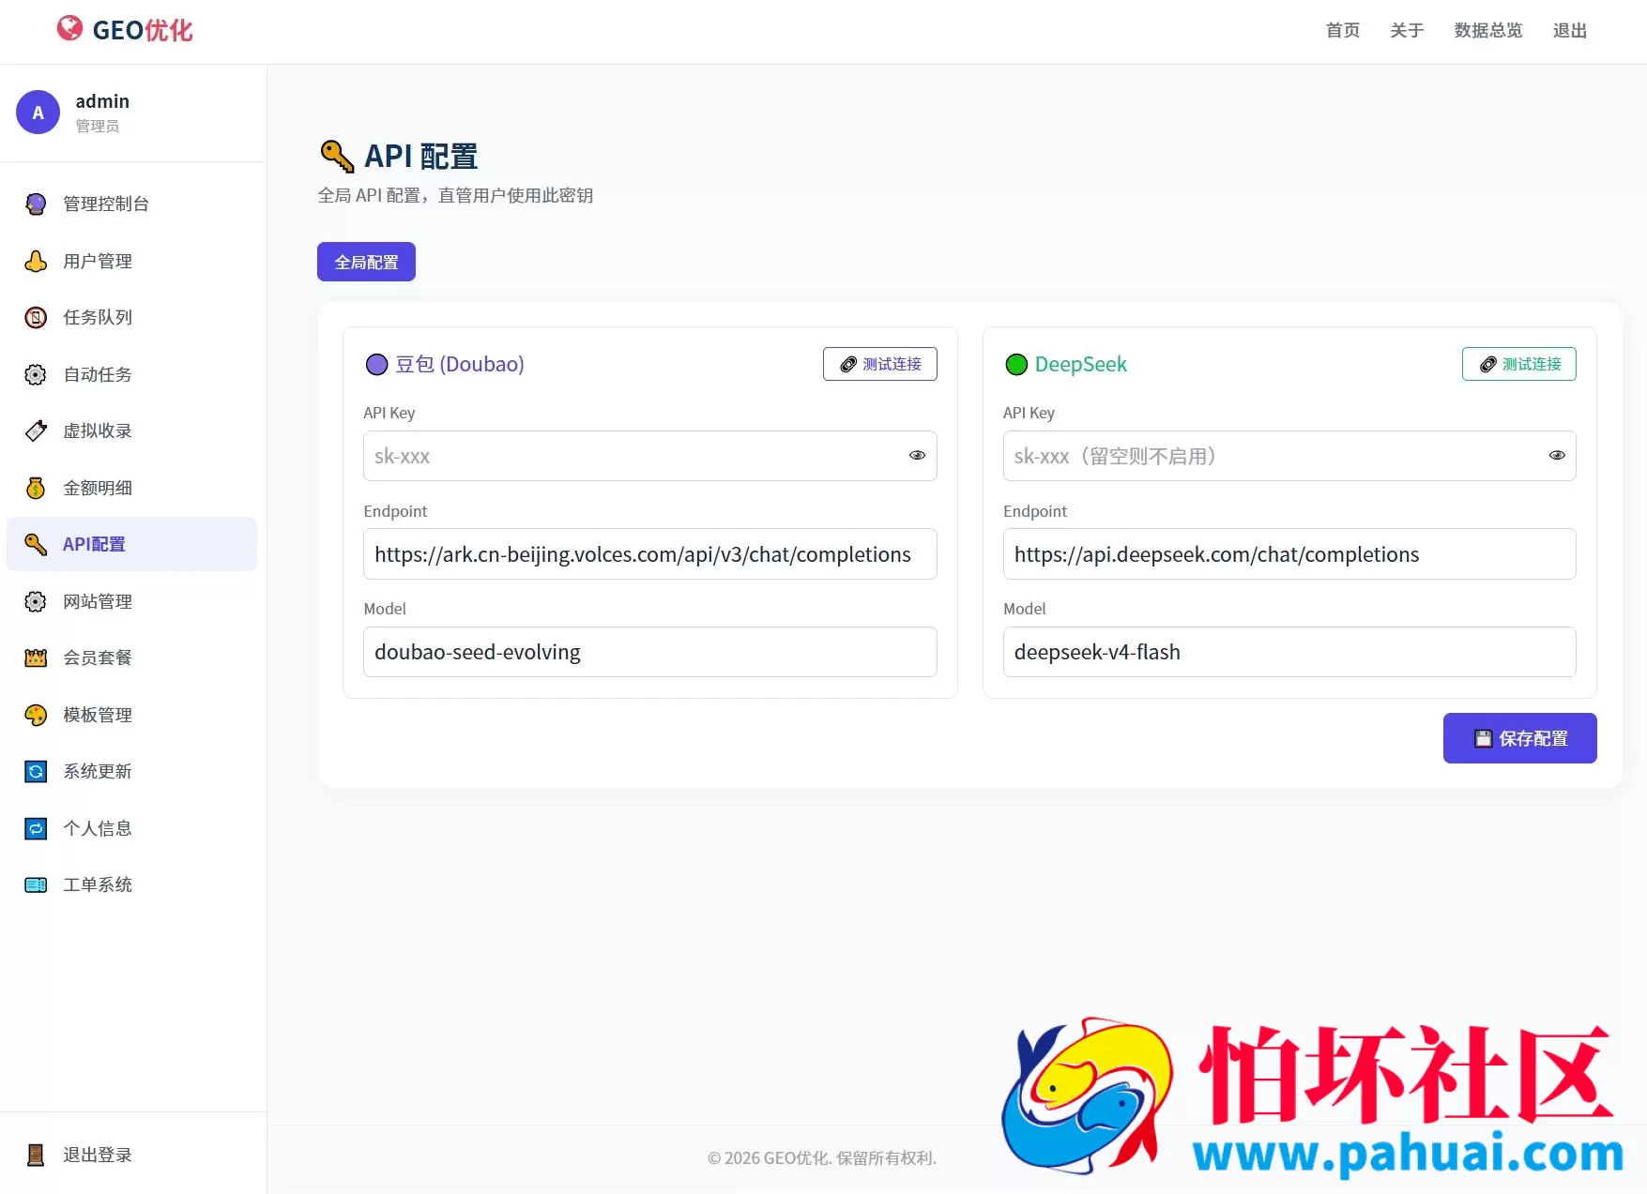Click the Doubao Endpoint URL field

coord(649,554)
